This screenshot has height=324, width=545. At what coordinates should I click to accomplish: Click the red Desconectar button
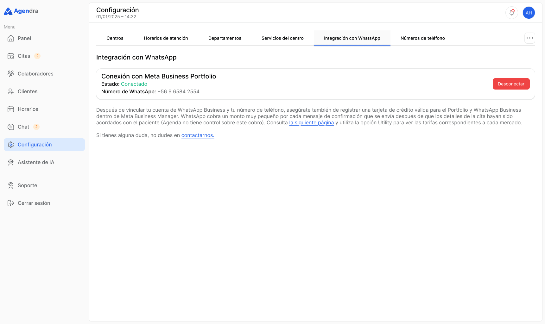click(511, 84)
